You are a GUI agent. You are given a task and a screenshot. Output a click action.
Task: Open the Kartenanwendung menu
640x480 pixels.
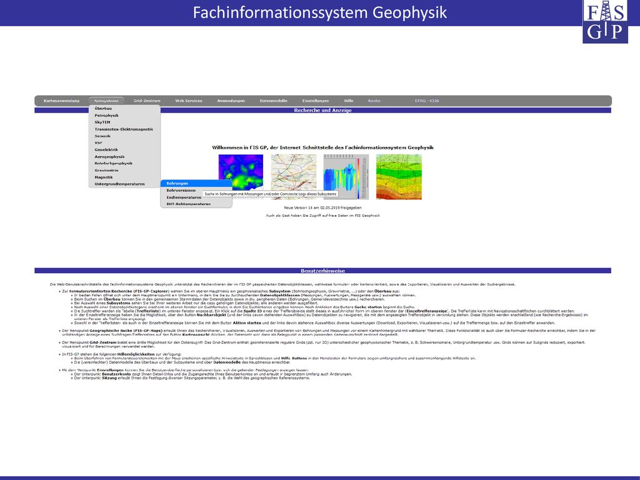click(x=62, y=101)
